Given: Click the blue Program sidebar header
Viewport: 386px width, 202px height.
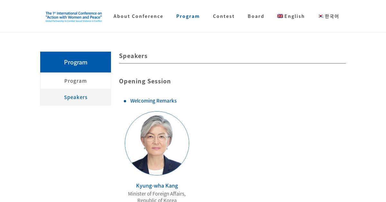Looking at the screenshot, I should click(76, 62).
